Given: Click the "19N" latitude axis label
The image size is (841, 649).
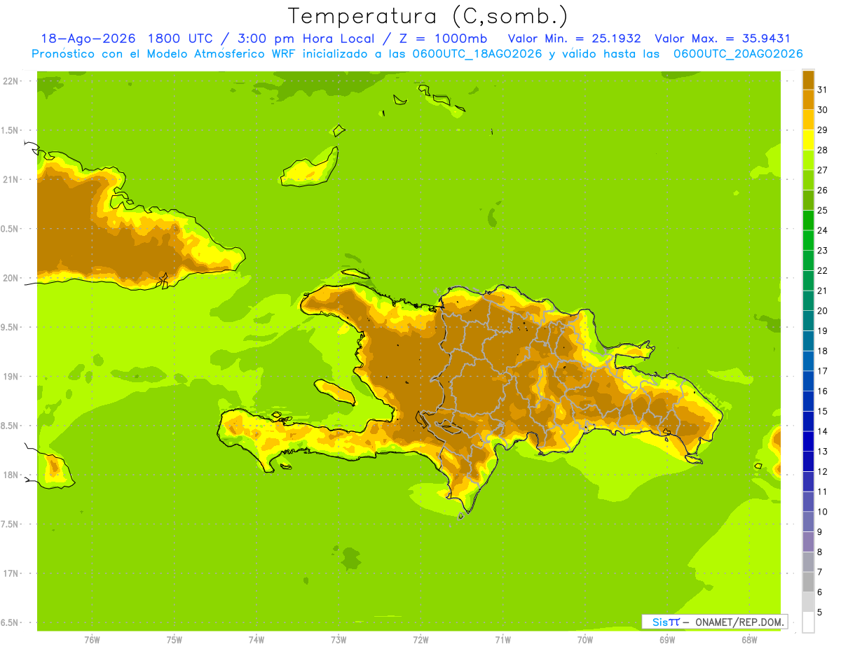Looking at the screenshot, I should pos(11,377).
